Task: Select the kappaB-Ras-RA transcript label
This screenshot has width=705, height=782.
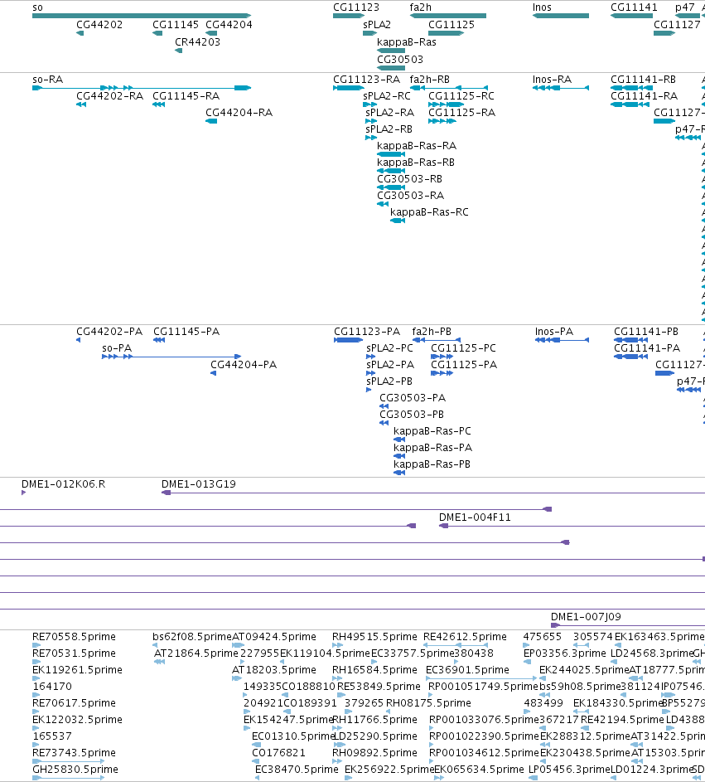Action: 417,146
